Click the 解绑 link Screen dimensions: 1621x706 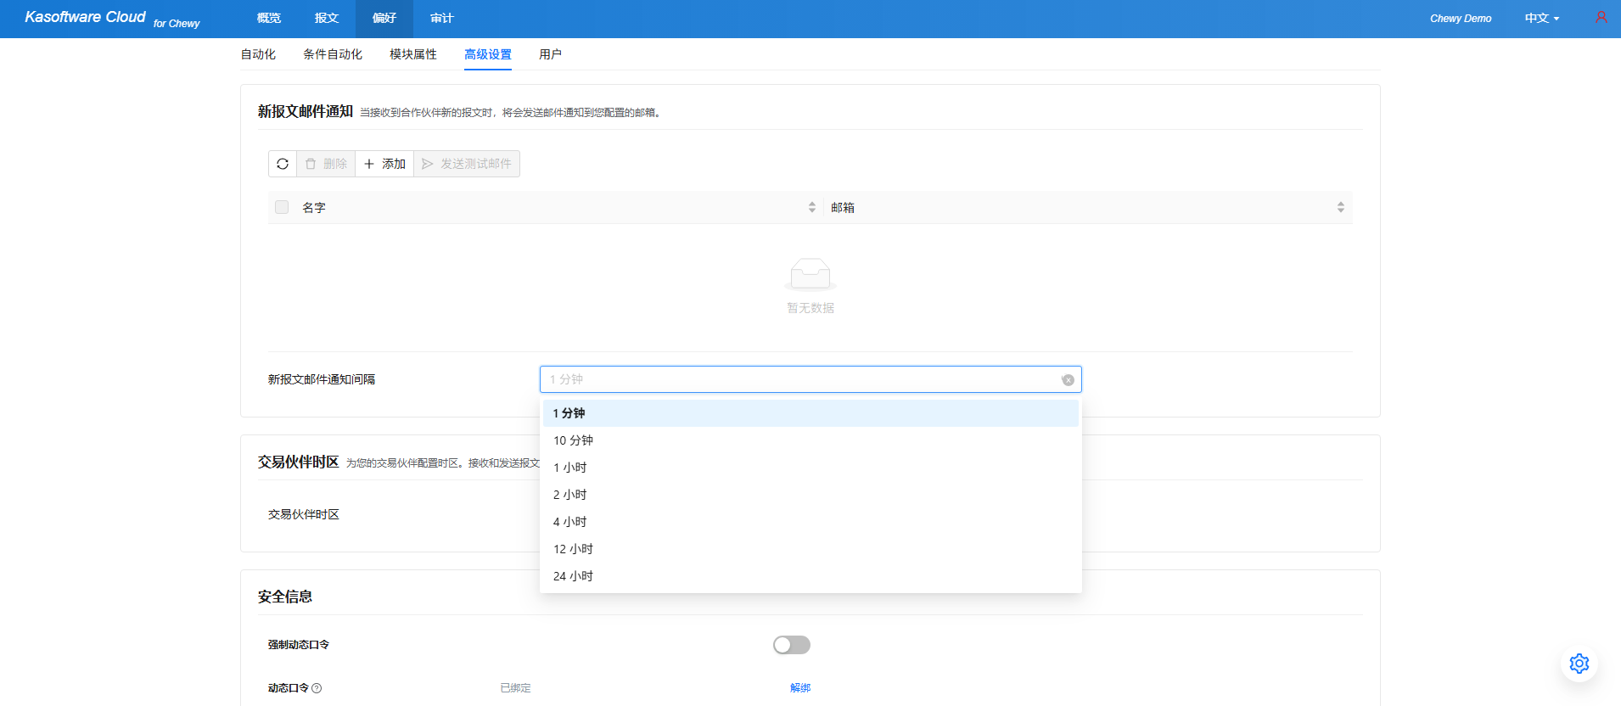click(799, 688)
